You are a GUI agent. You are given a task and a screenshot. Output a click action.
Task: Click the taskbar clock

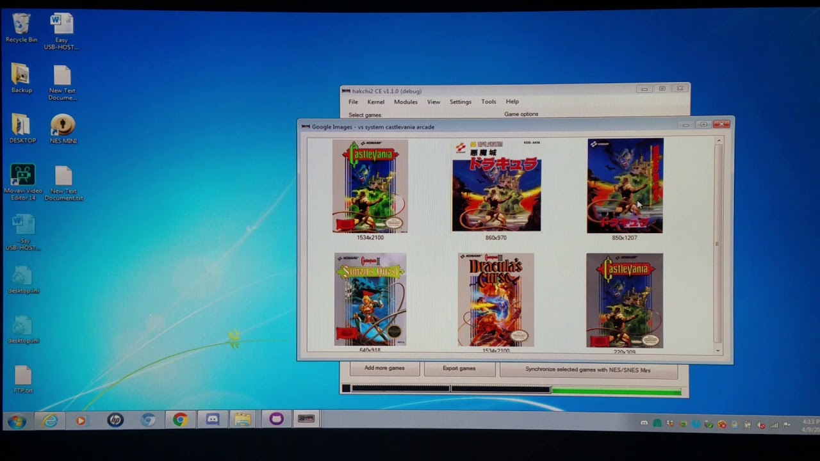[809, 426]
